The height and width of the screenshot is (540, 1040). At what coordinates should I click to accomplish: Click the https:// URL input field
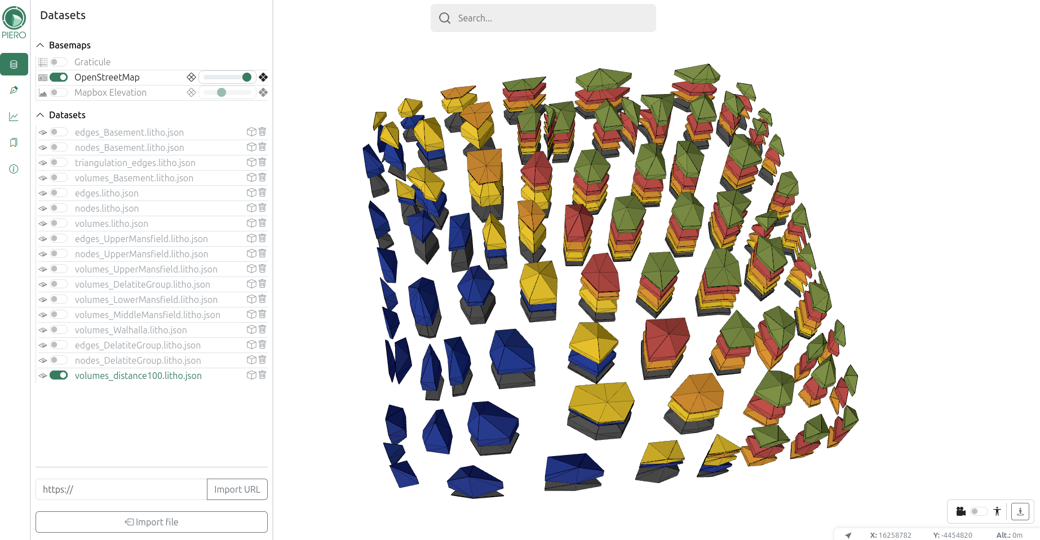121,489
